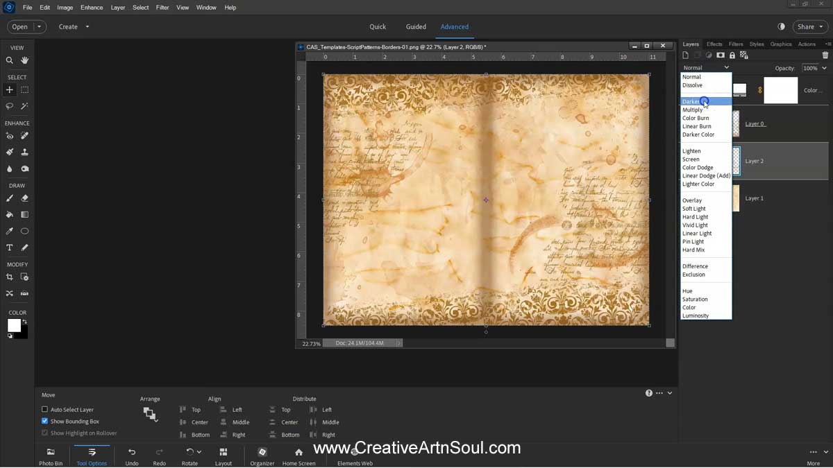The image size is (833, 468).
Task: Choose Multiply blending mode from the list
Action: coord(694,109)
